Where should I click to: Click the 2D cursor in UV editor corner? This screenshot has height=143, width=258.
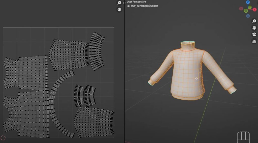tap(3, 138)
